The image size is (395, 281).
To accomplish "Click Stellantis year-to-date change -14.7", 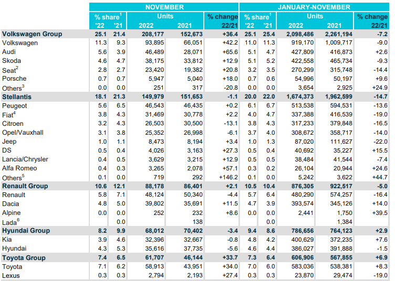I will tap(380, 97).
